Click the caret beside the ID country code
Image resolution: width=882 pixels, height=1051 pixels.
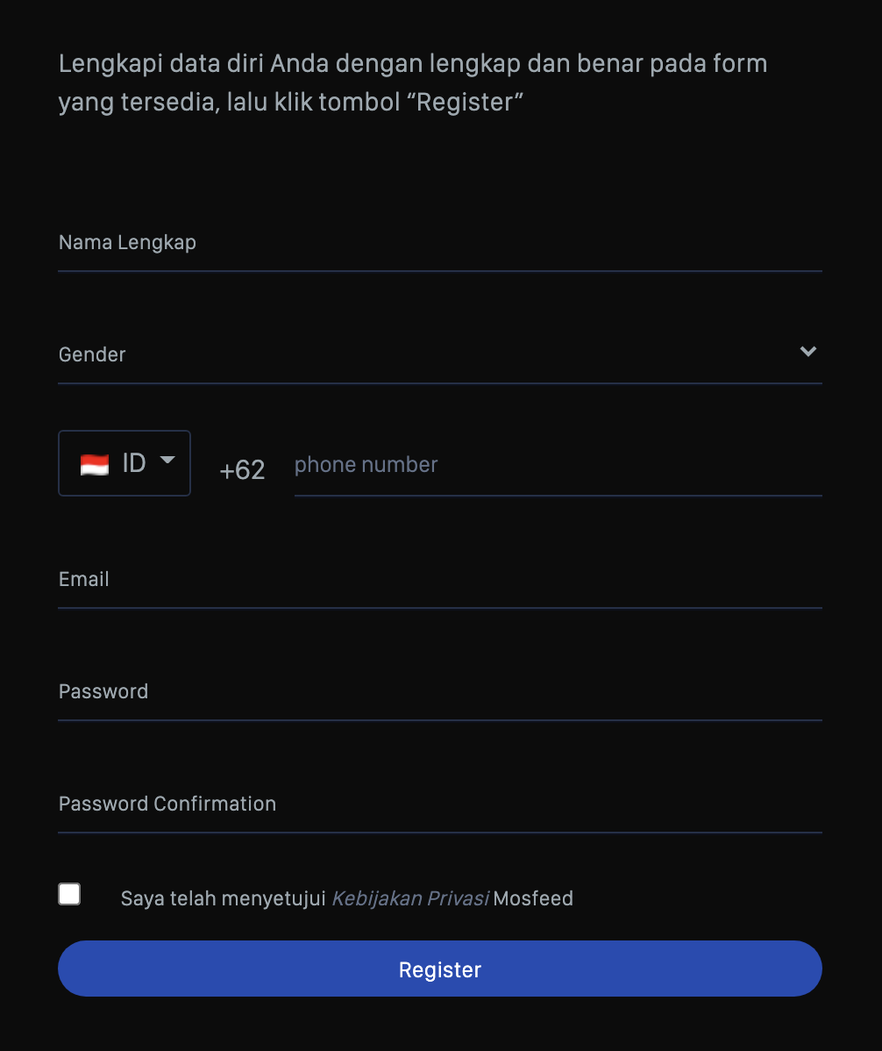(167, 461)
